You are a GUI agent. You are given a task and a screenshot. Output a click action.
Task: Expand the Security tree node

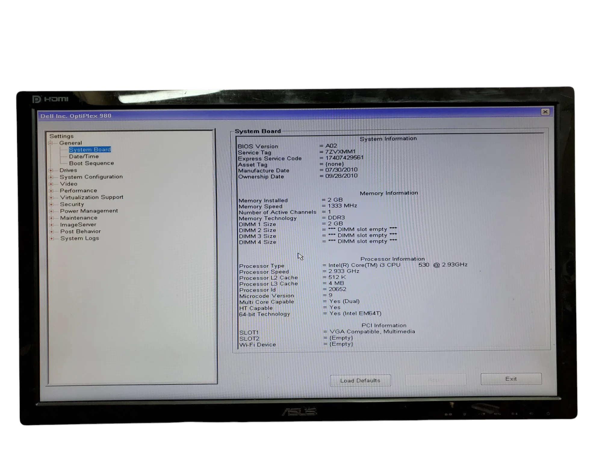51,204
